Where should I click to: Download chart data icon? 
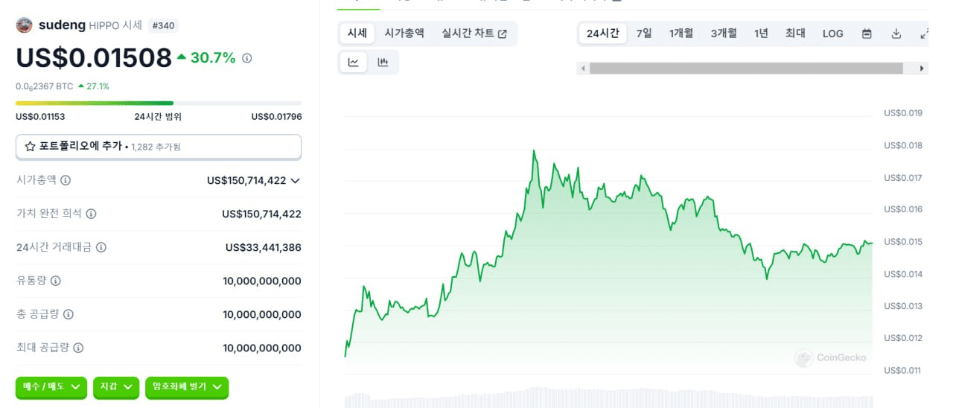896,34
